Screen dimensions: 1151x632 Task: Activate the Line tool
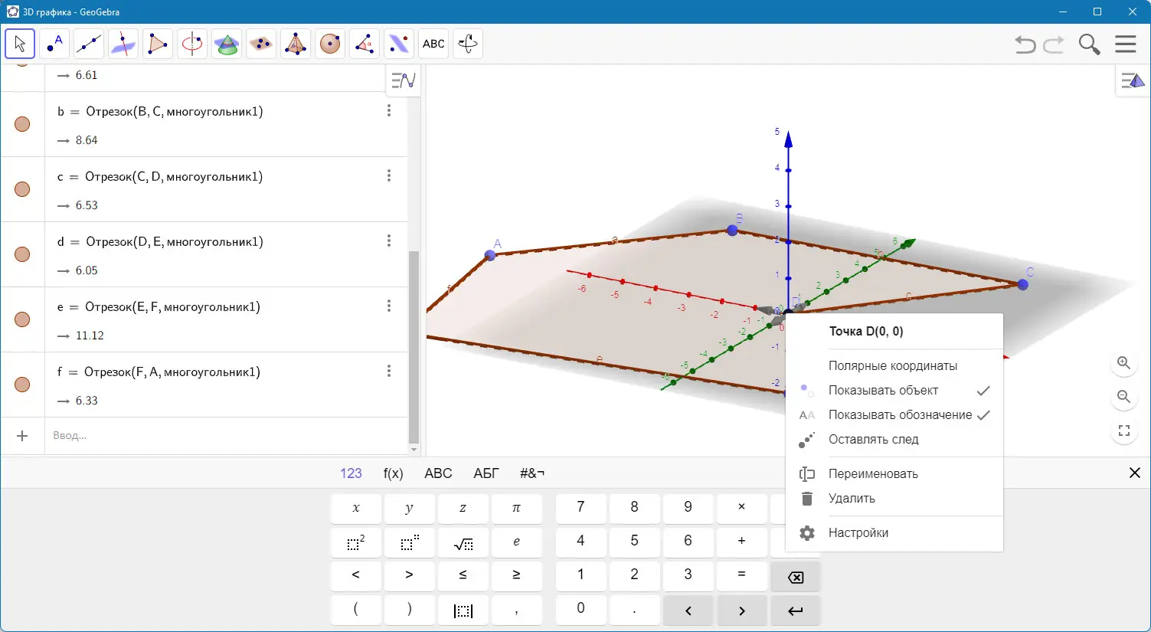[x=89, y=44]
